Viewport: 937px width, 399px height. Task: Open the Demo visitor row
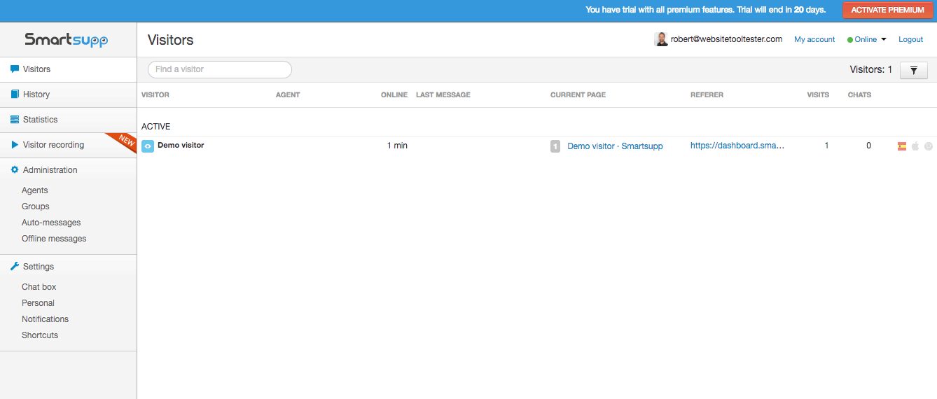(536, 146)
